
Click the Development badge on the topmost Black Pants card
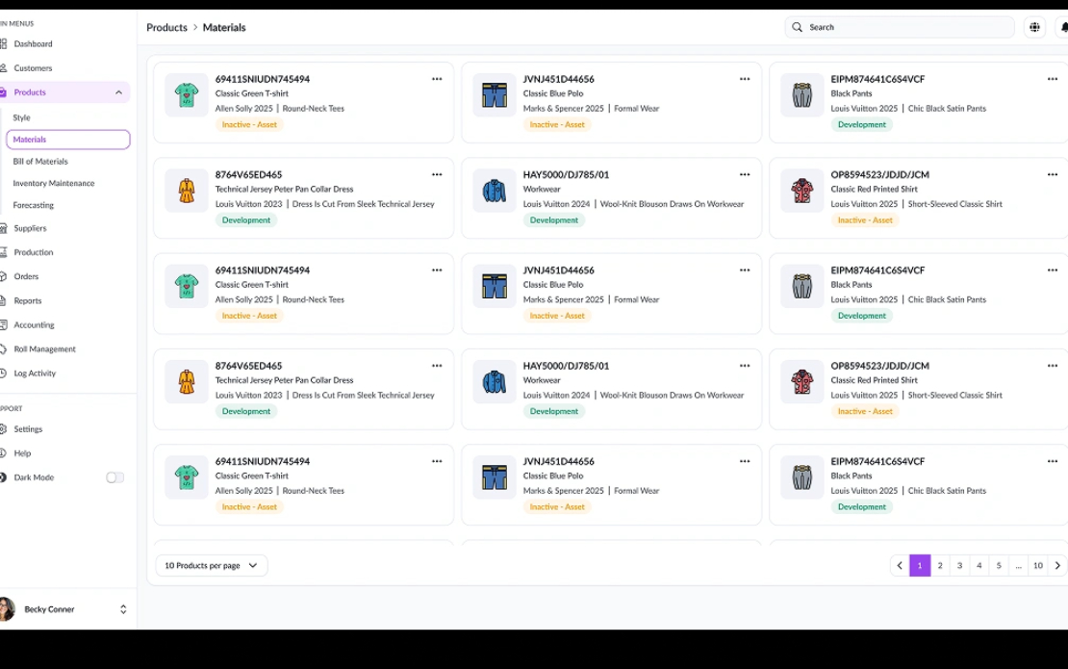(x=862, y=125)
